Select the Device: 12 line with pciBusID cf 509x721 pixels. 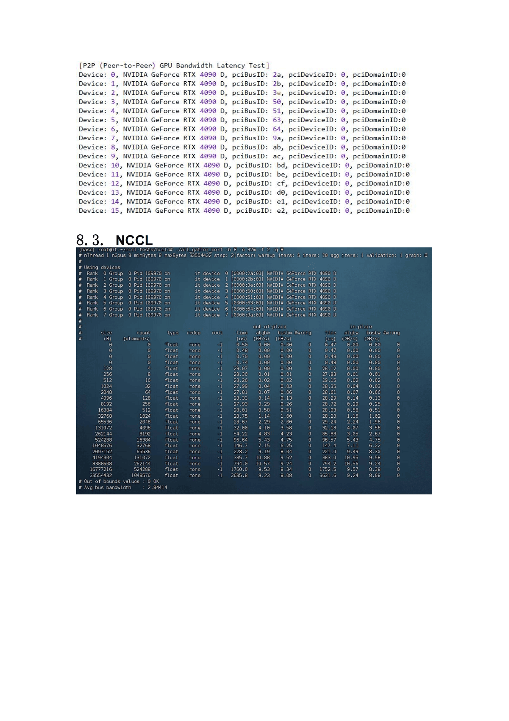[x=244, y=183]
